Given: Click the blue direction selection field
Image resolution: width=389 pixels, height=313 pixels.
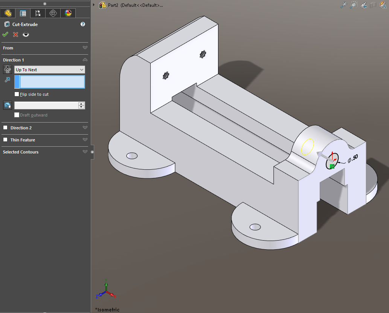Looking at the screenshot, I should (x=49, y=82).
